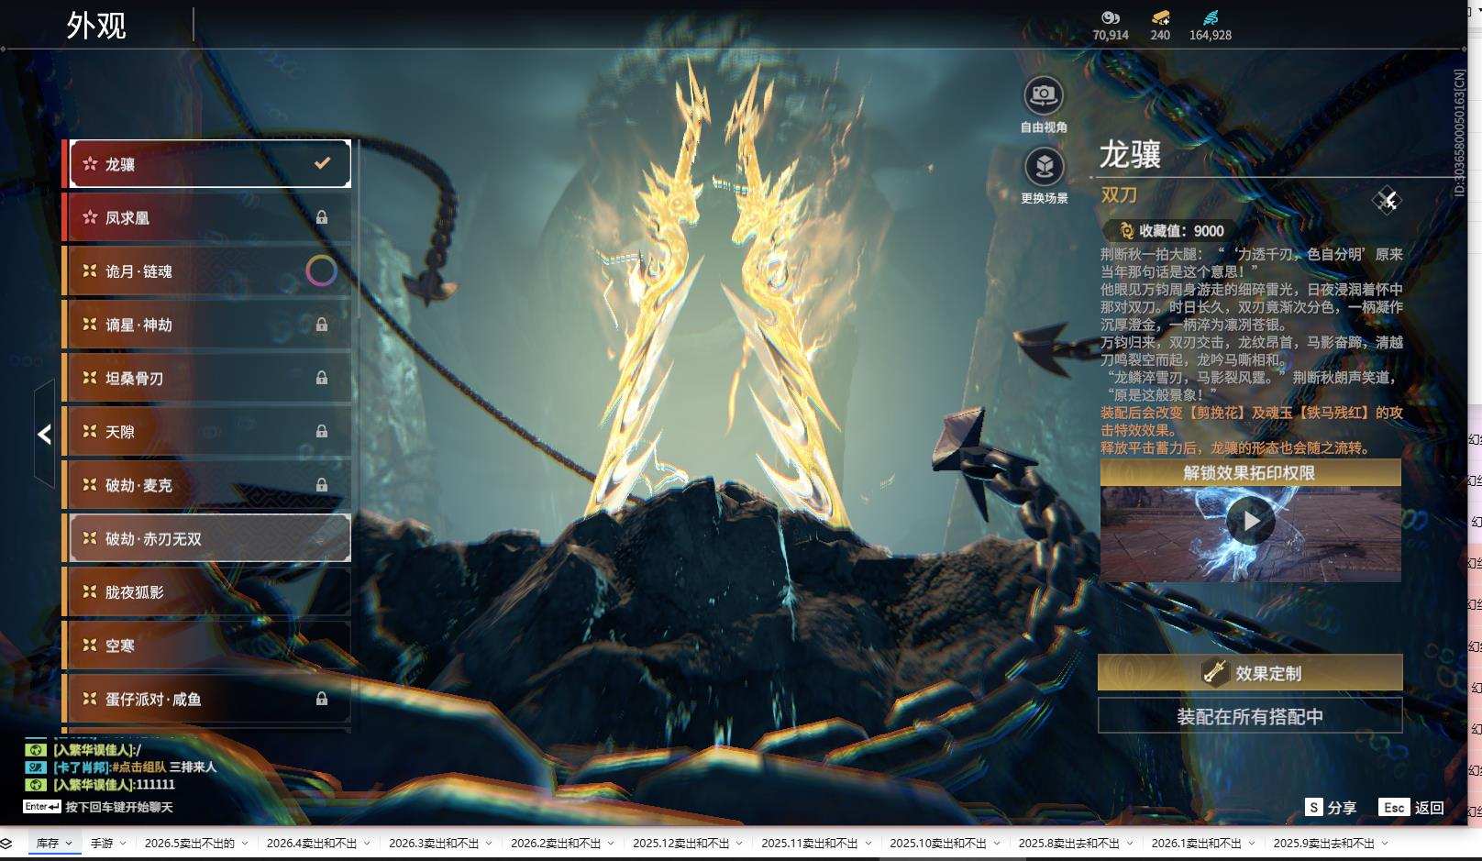Click the 分享 share button
The height and width of the screenshot is (861, 1482).
click(x=1331, y=807)
